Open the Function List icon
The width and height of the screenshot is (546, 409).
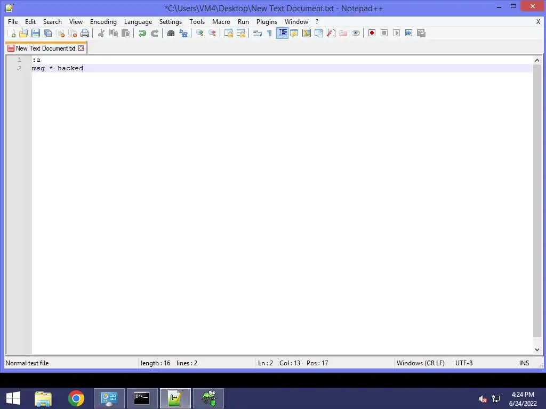tap(331, 33)
